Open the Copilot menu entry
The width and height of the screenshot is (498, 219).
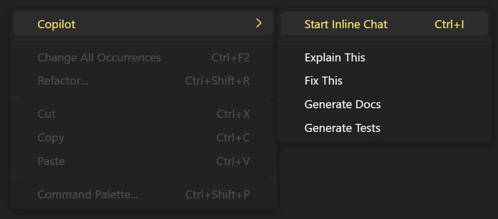click(x=57, y=24)
